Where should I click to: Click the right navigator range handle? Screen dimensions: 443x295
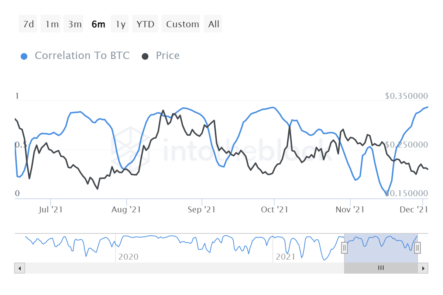pyautogui.click(x=418, y=247)
